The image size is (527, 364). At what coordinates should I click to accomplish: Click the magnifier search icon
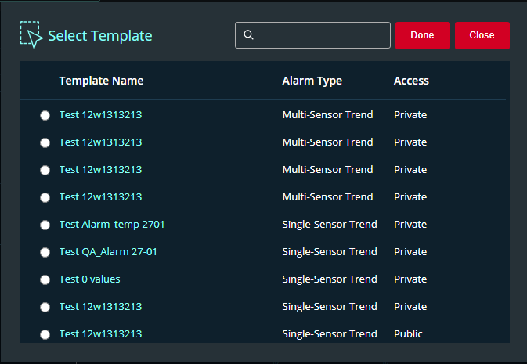249,35
